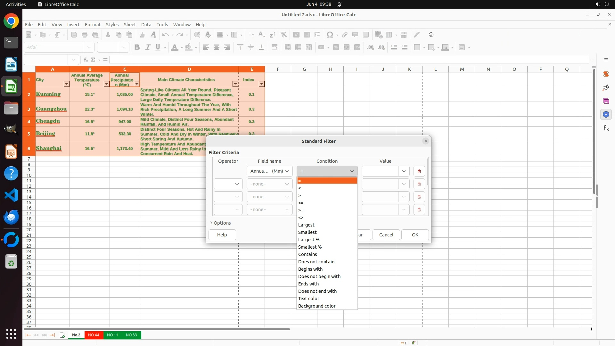
Task: Click the Sum formula icon
Action: click(93, 60)
